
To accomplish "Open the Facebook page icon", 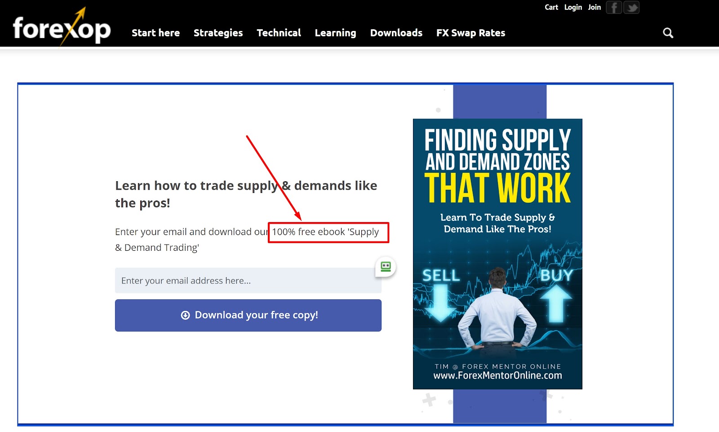I will (614, 8).
